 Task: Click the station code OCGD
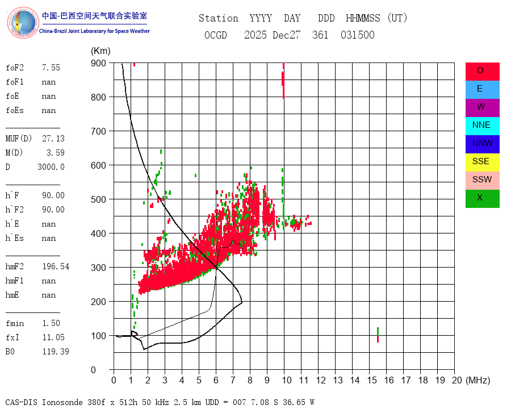215,35
